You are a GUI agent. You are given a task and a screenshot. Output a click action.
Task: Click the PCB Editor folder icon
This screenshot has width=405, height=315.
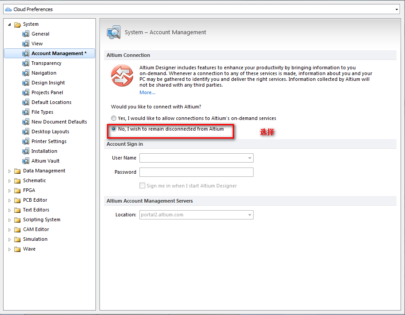[17, 200]
